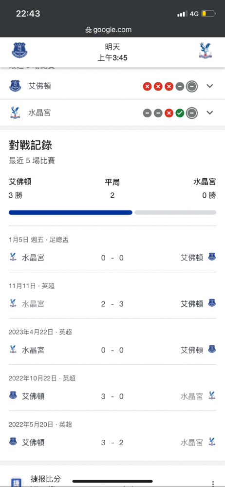Click the Crystal Palace badge beside 水晶宮 form row
Viewport: 225px width, 487px height.
tap(15, 112)
